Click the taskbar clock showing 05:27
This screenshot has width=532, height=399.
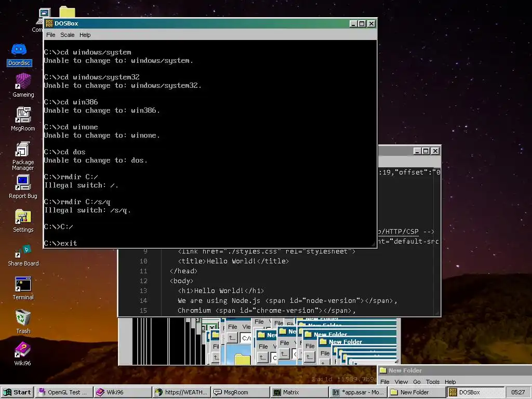click(518, 392)
